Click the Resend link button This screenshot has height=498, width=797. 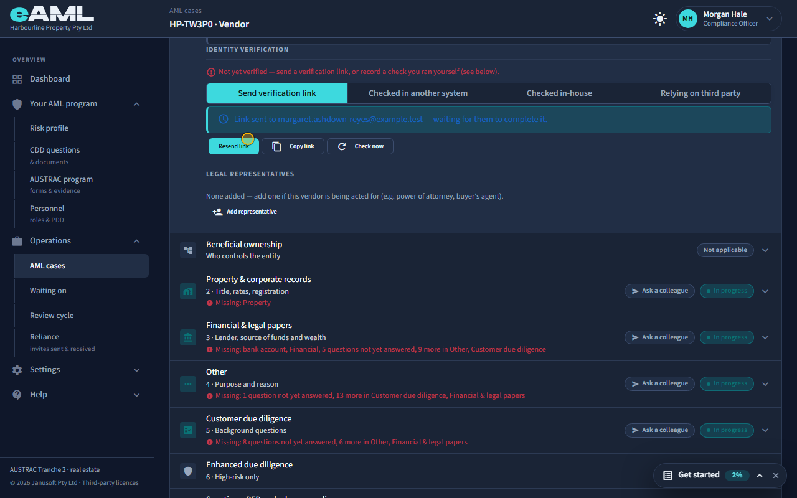click(x=233, y=146)
